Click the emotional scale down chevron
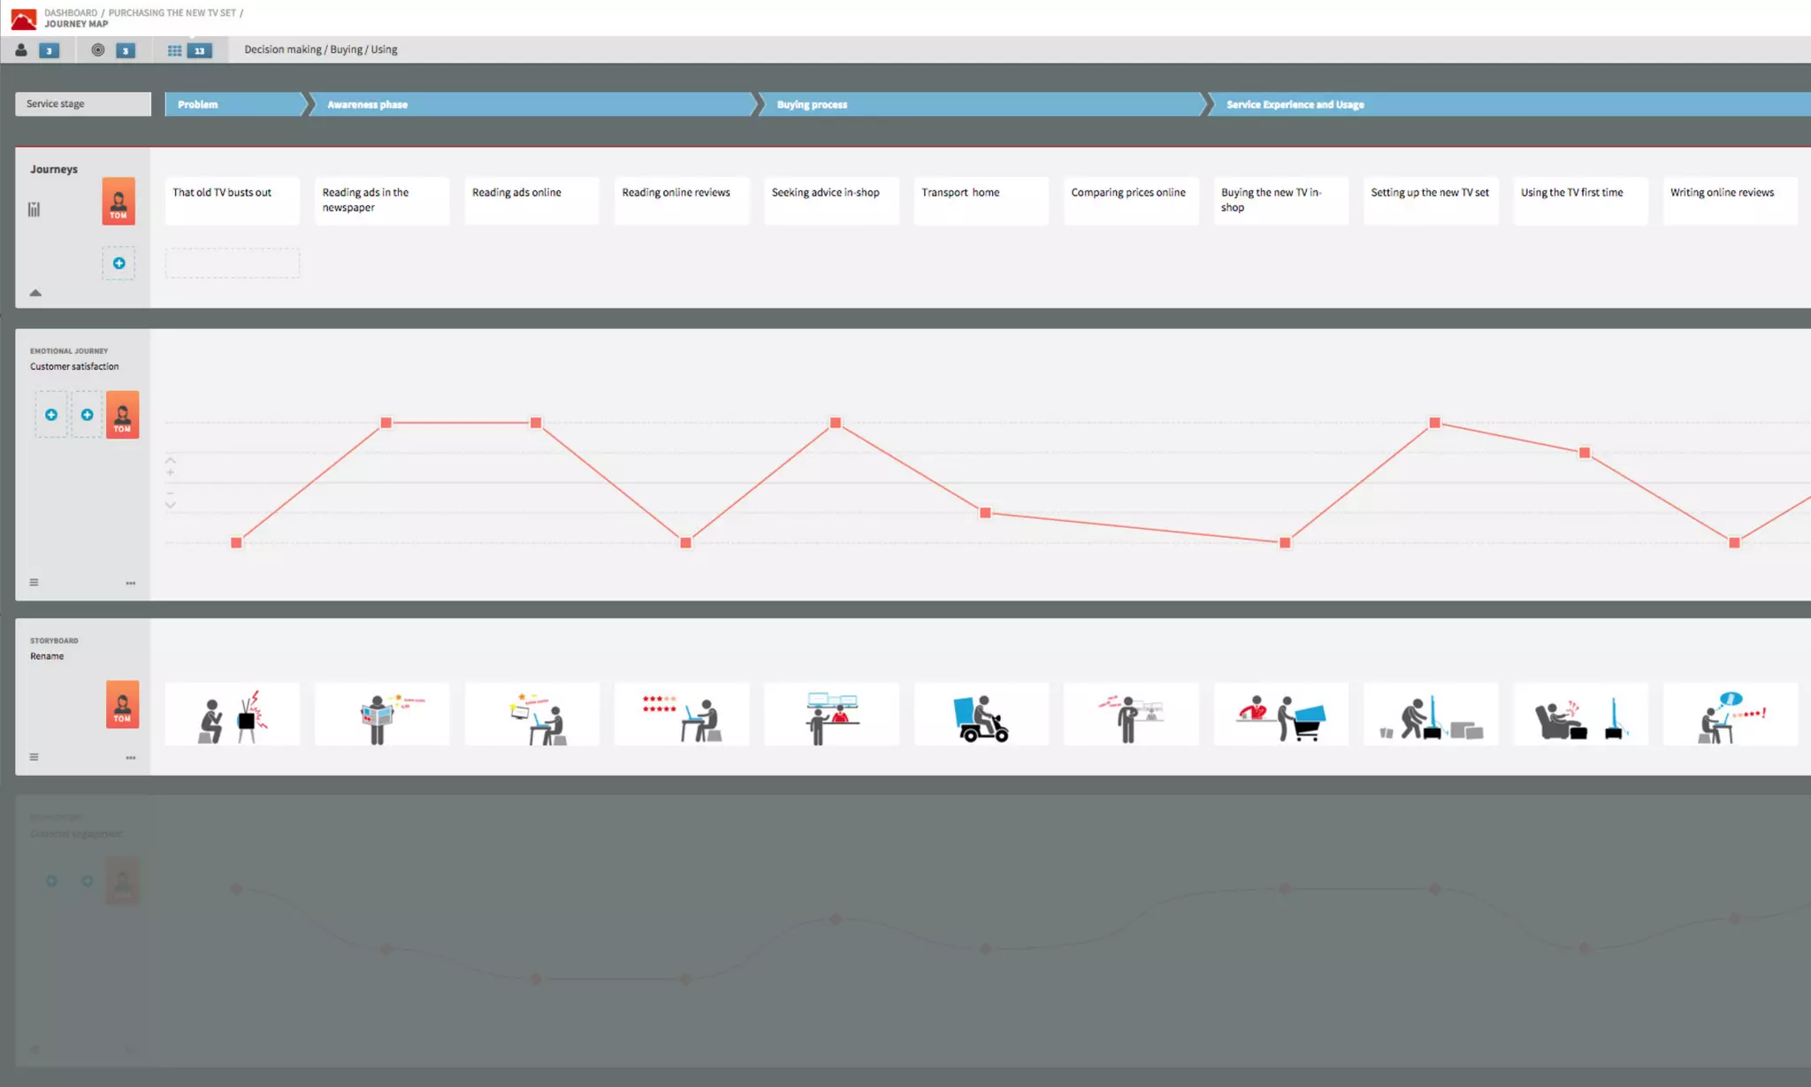Image resolution: width=1811 pixels, height=1087 pixels. 171,505
